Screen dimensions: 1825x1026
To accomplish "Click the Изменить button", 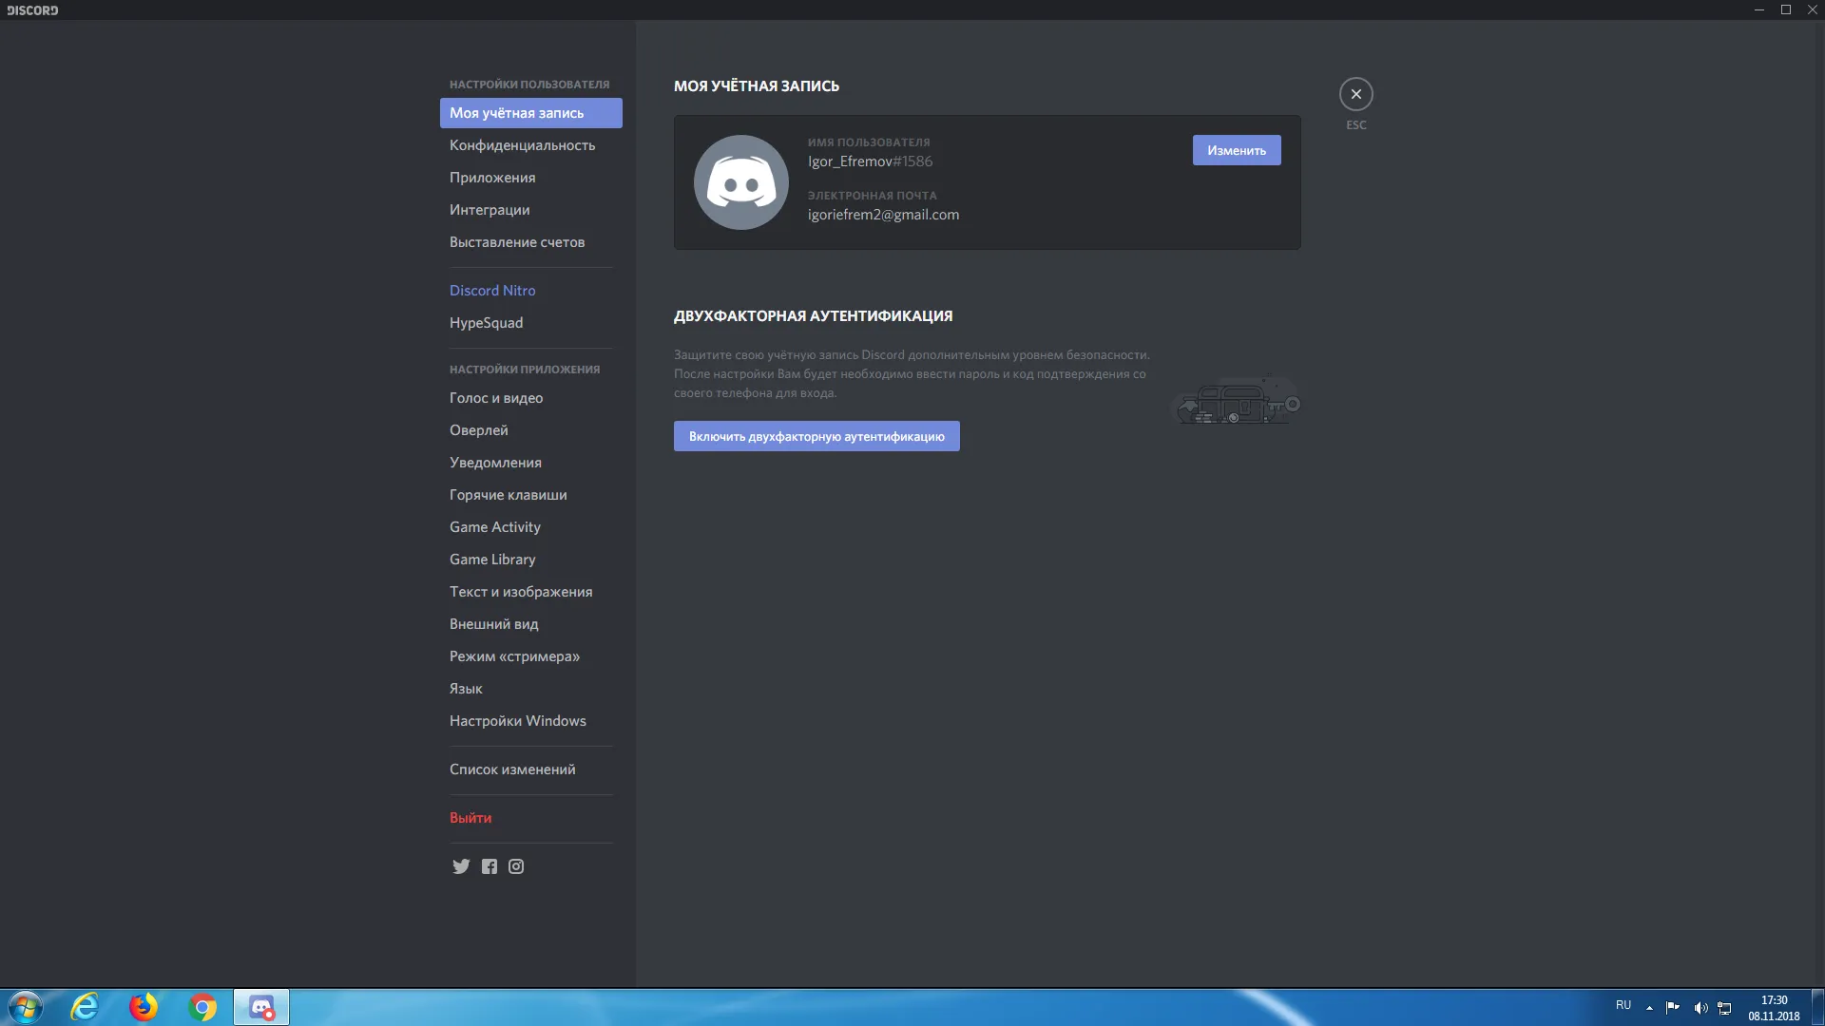I will coord(1236,150).
